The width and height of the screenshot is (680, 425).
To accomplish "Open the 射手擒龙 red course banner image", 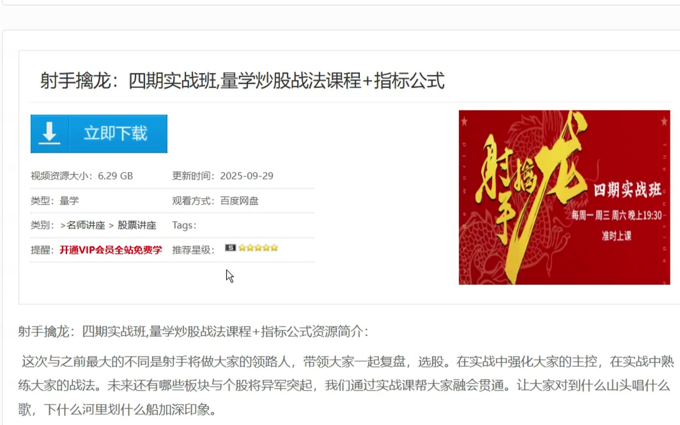I will [564, 197].
